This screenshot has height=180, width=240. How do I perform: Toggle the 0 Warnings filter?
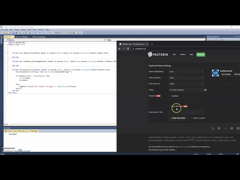click(20, 131)
